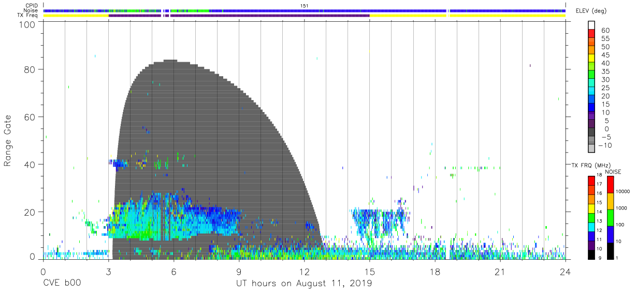The height and width of the screenshot is (294, 636).
Task: Click the 'Noise' strip label at the top left
Action: click(31, 10)
